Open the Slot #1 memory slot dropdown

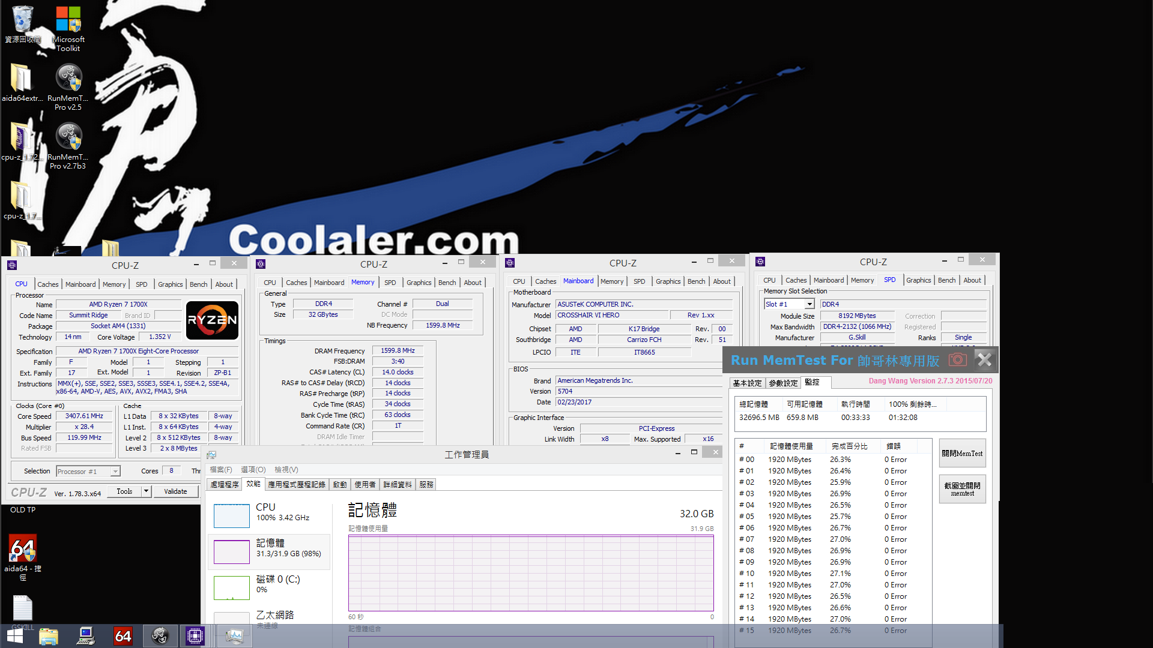pyautogui.click(x=790, y=304)
